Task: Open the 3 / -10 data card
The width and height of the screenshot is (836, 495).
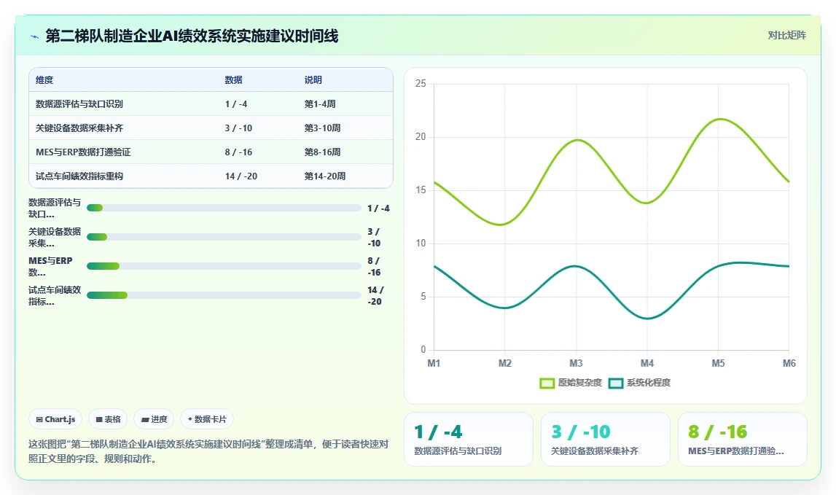Action: click(606, 439)
